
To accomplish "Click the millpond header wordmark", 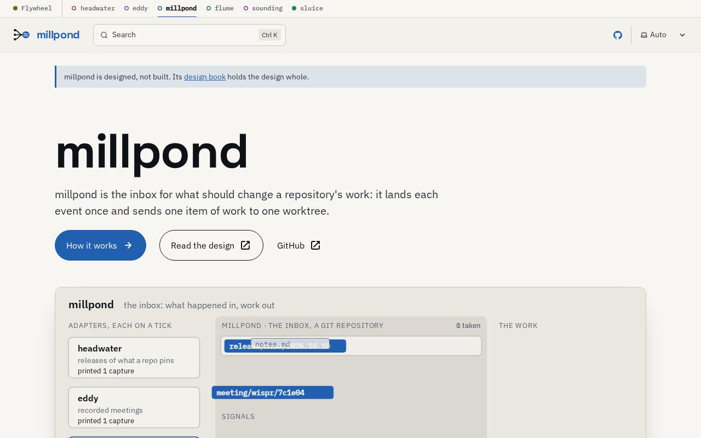I will [58, 35].
